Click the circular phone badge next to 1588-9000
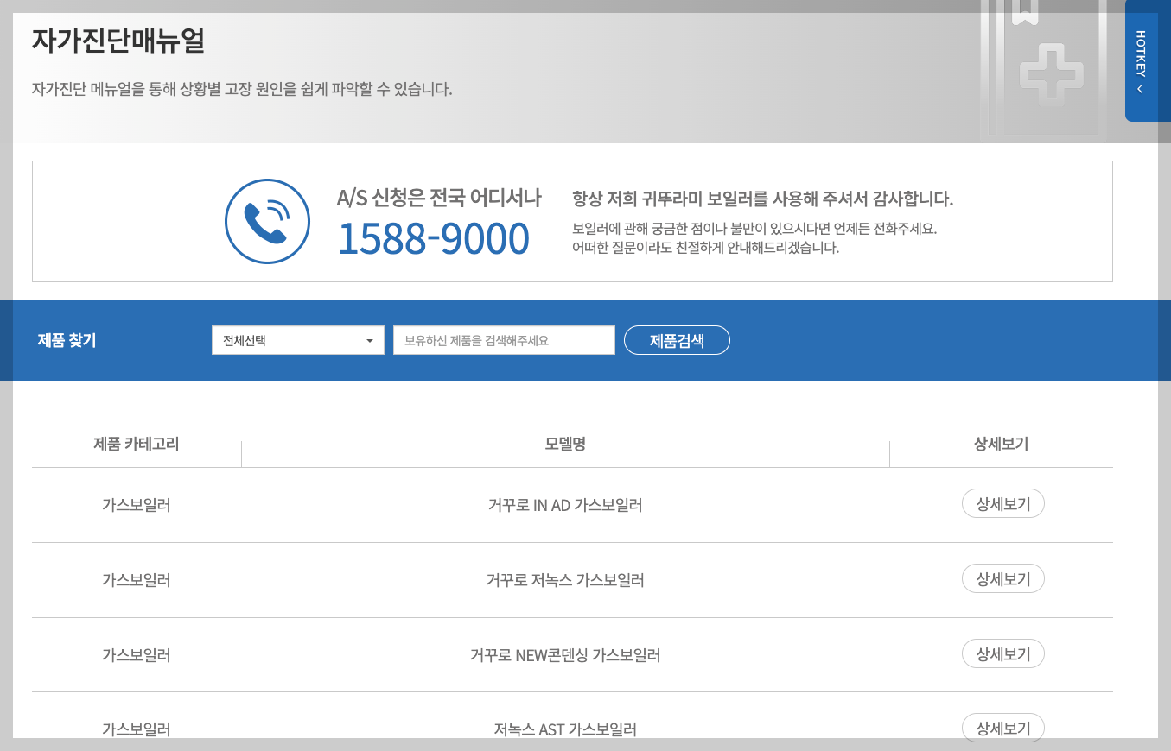 tap(266, 221)
